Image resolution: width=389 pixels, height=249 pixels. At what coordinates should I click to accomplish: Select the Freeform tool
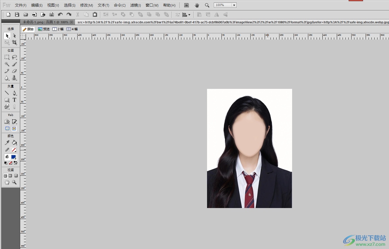coord(7,107)
